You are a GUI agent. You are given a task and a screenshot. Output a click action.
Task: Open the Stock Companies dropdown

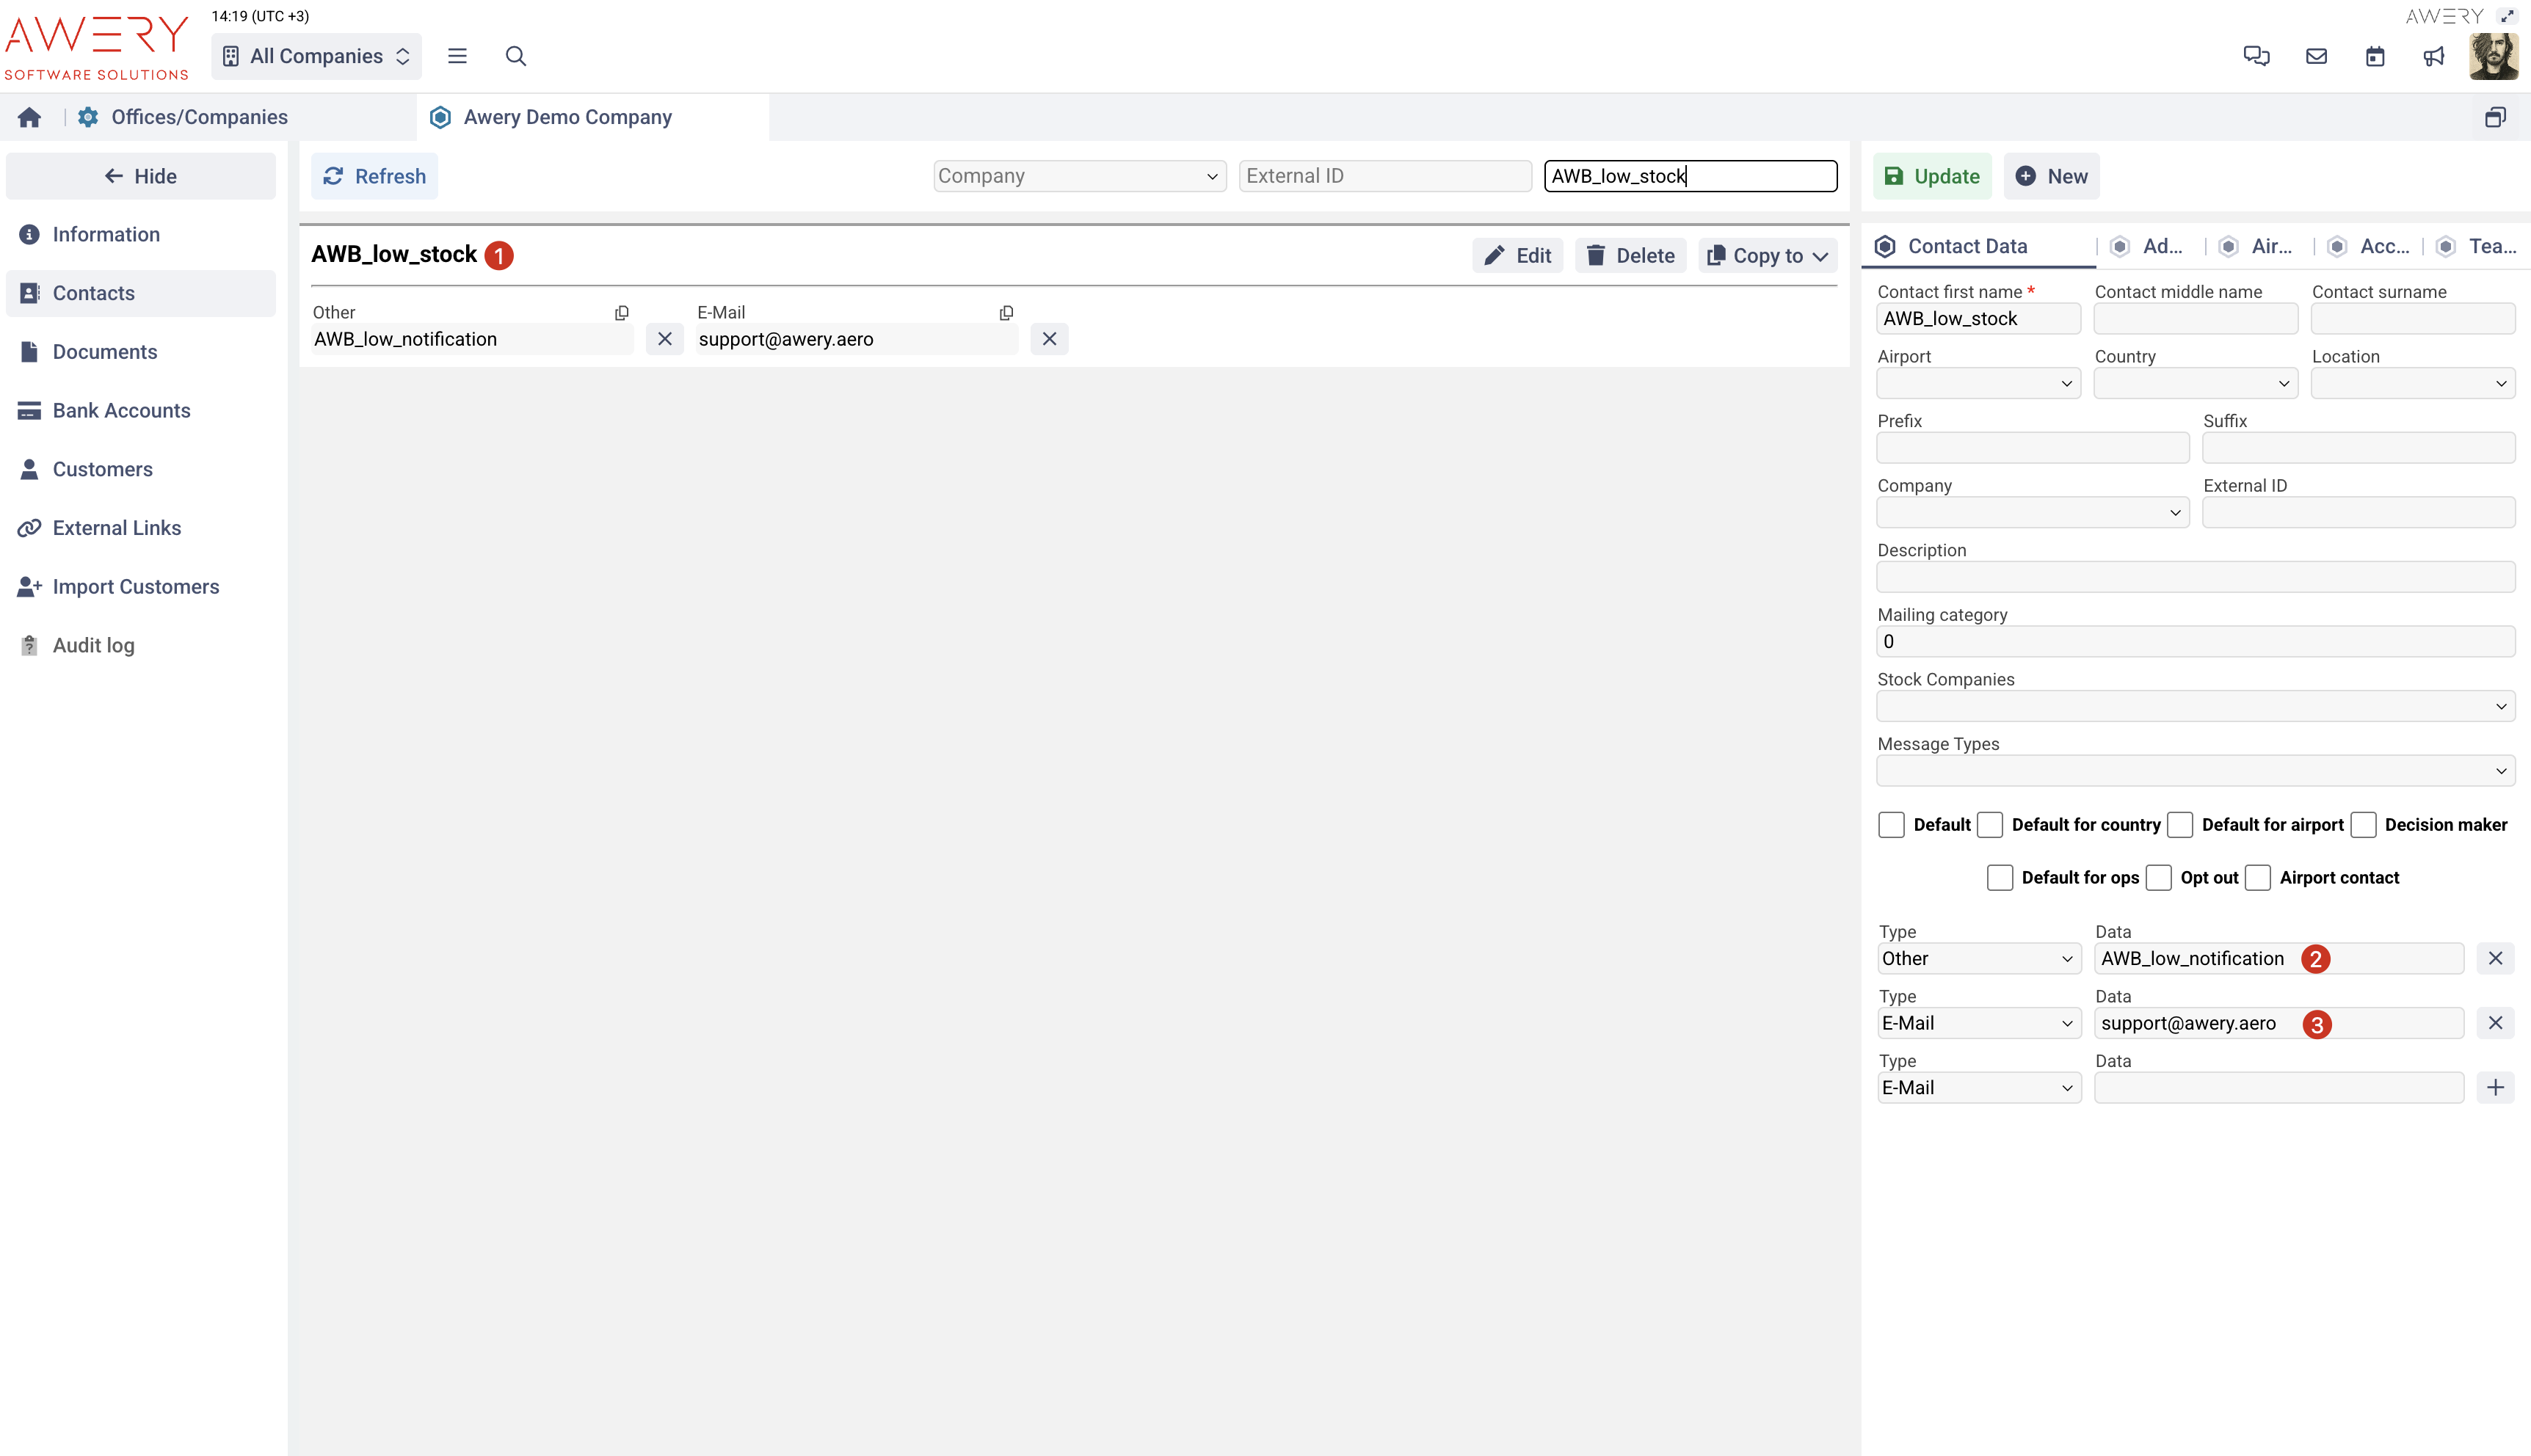click(x=2195, y=706)
